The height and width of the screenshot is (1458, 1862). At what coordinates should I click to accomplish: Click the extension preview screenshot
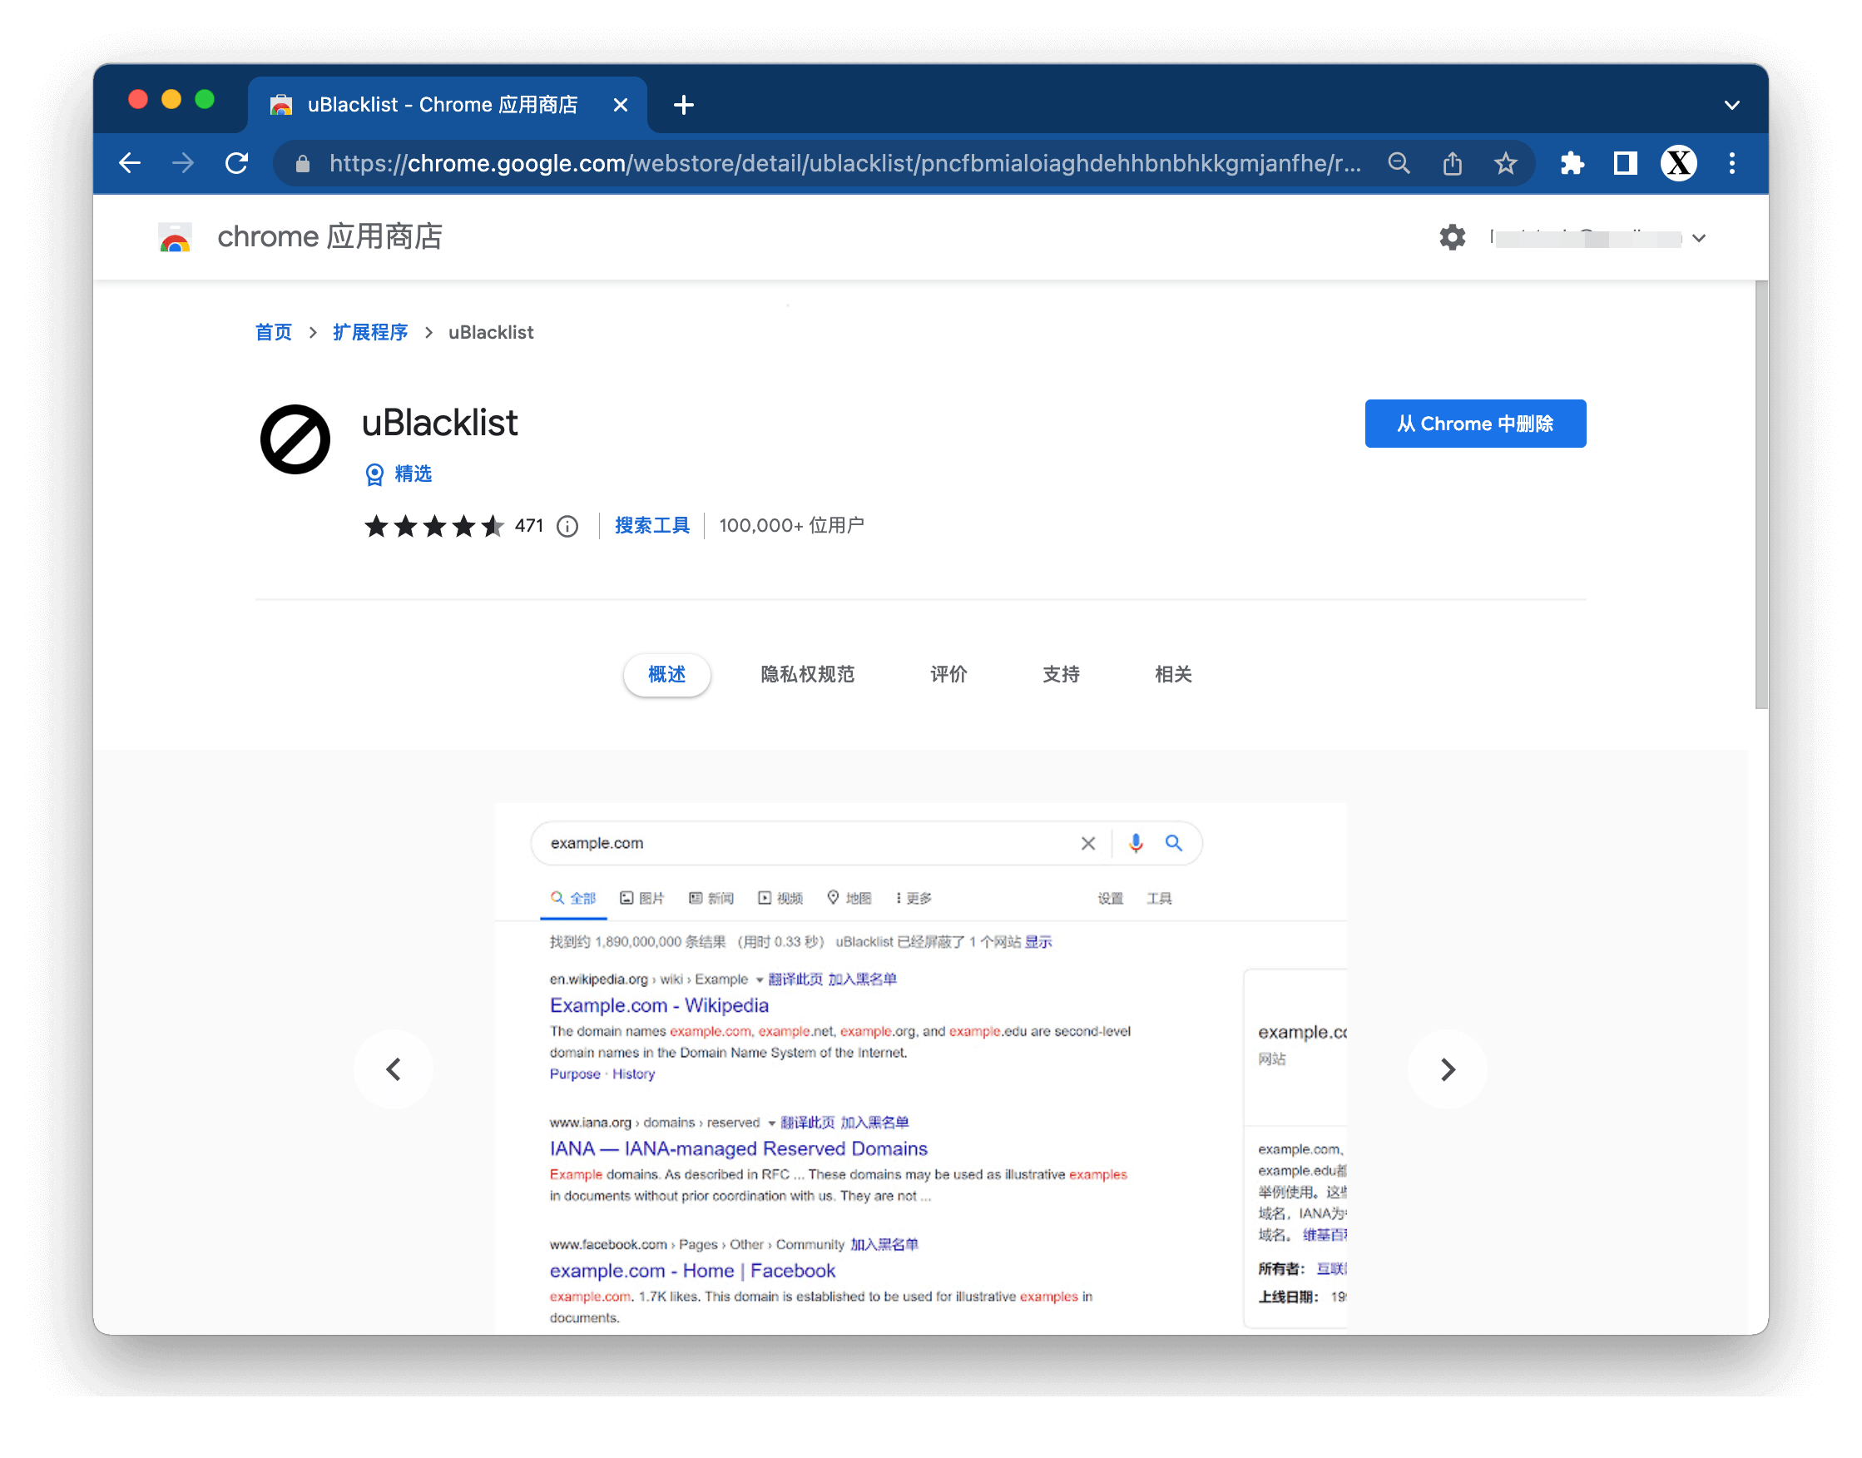coord(920,1067)
